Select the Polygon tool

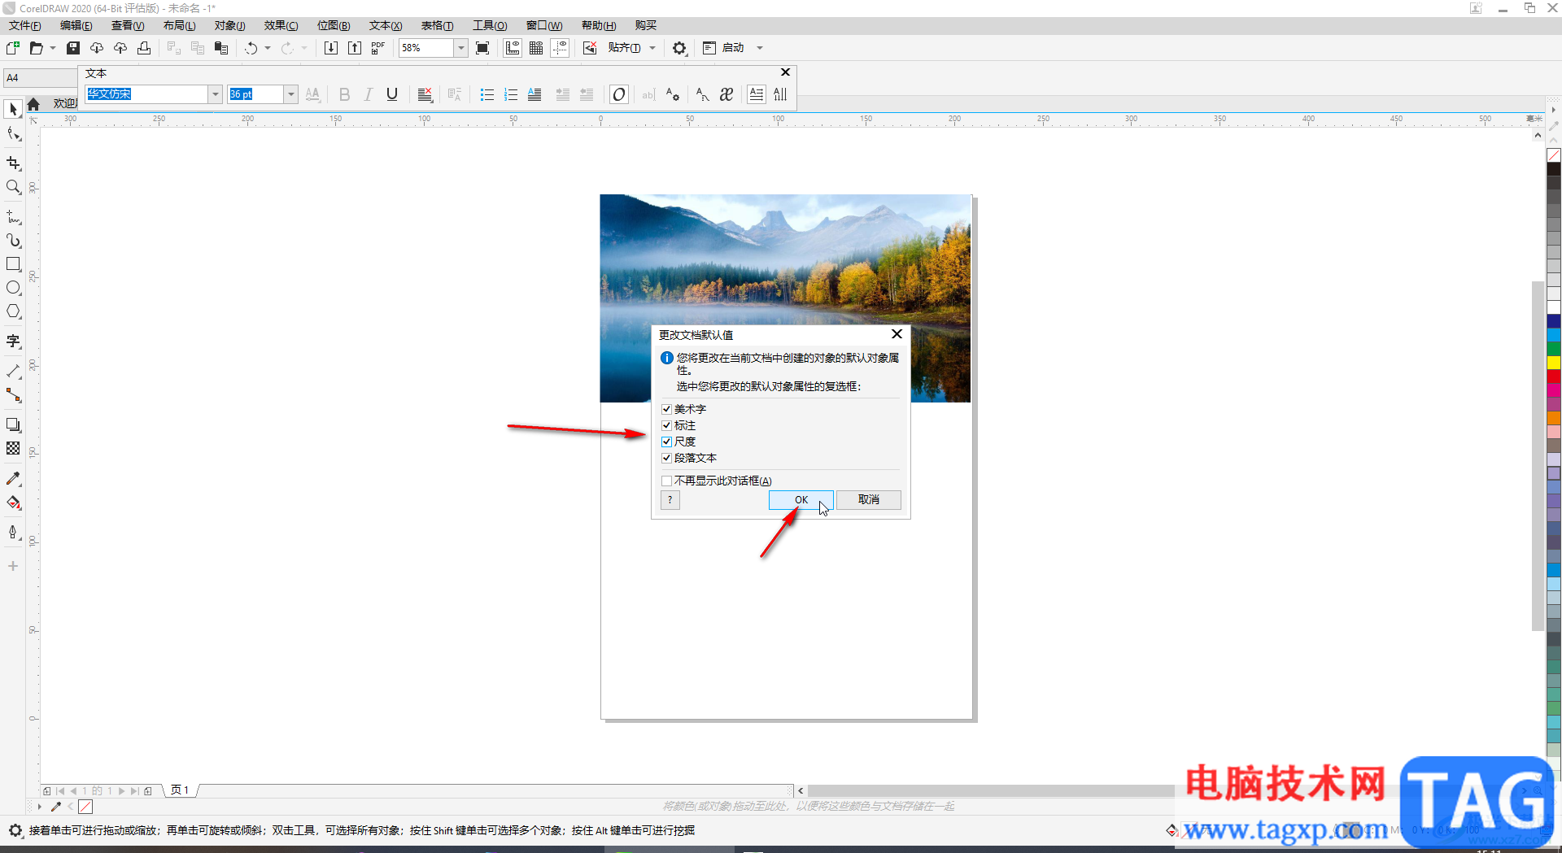[x=13, y=311]
